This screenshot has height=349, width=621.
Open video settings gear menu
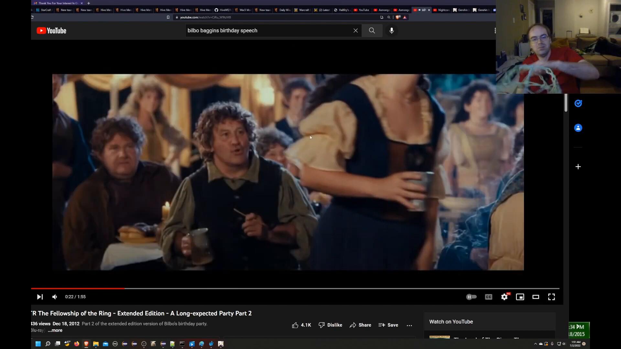[504, 297]
